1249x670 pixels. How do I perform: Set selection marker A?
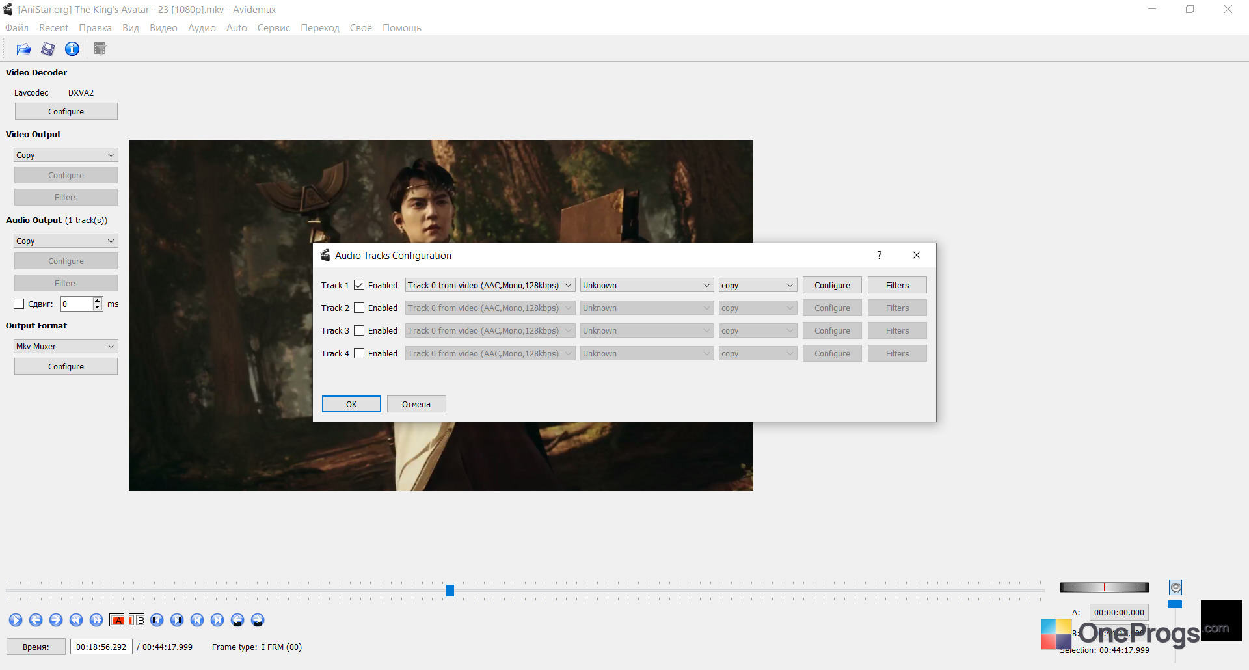116,620
